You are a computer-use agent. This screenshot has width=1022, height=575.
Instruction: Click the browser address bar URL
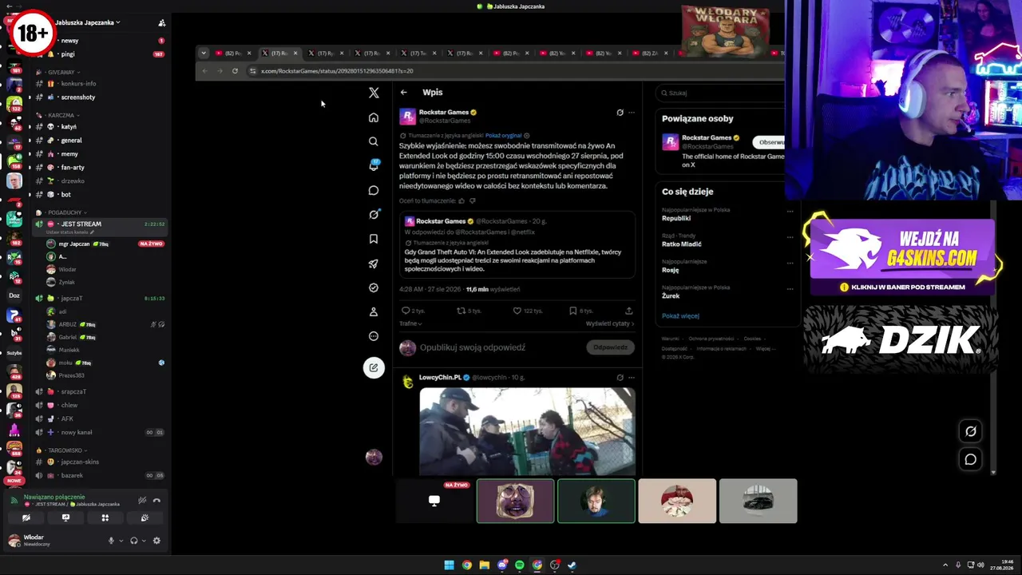(337, 71)
